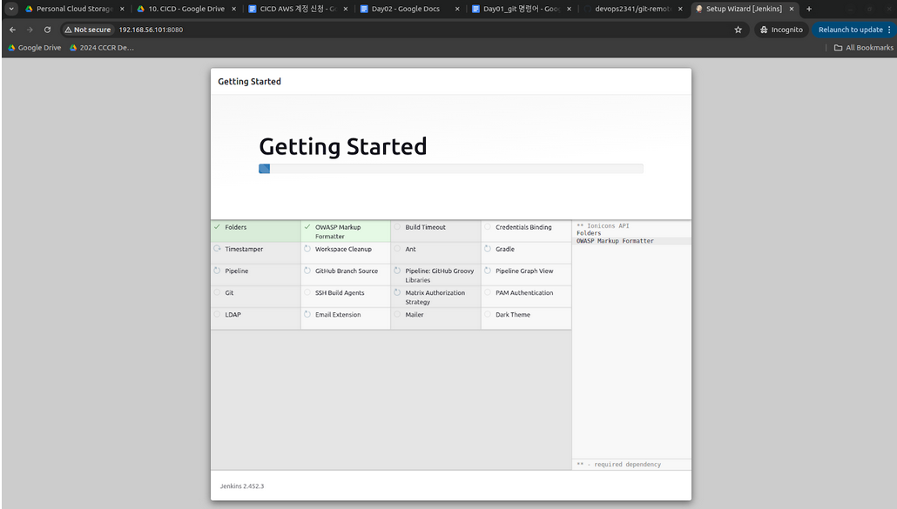897x509 pixels.
Task: Click the Ant status icon
Action: pyautogui.click(x=397, y=249)
